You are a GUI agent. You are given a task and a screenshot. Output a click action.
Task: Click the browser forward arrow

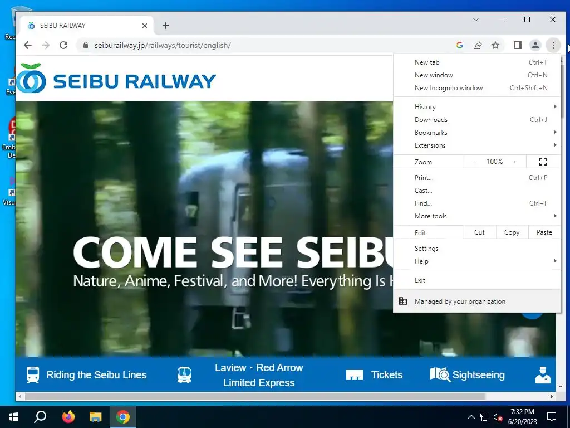coord(46,45)
